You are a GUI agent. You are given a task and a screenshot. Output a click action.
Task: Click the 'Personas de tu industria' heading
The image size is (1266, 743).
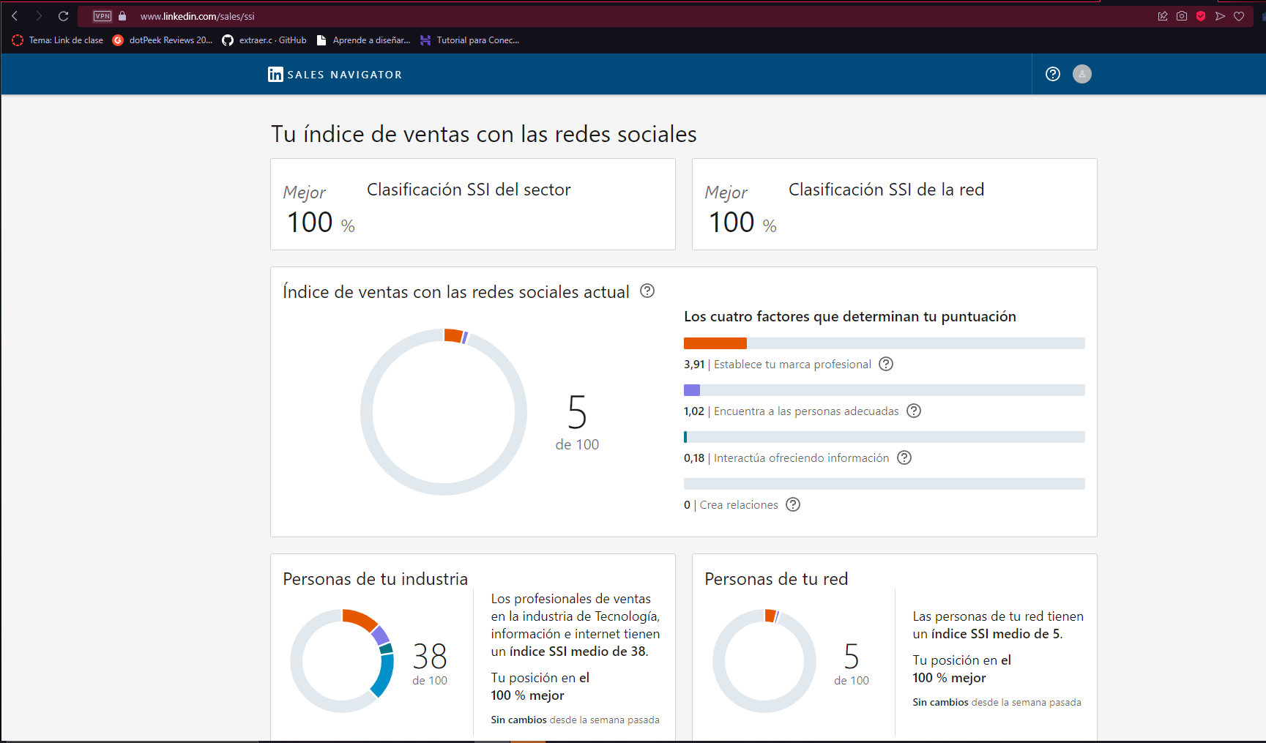click(x=375, y=579)
